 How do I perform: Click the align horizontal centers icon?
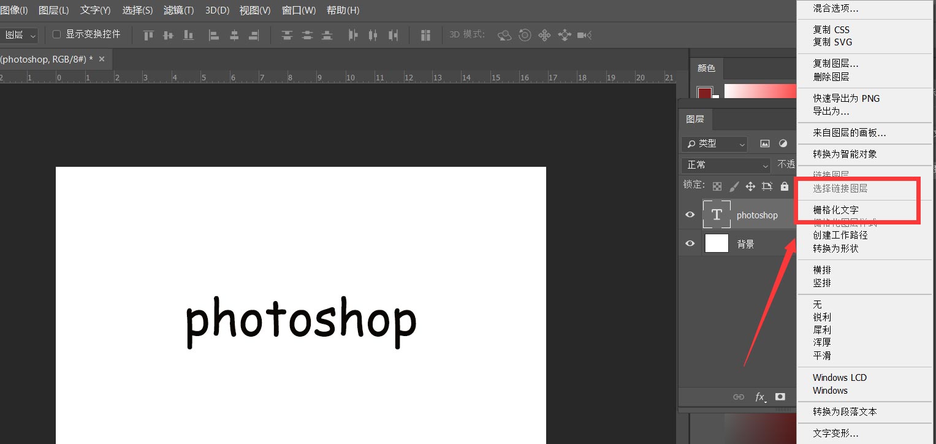234,36
